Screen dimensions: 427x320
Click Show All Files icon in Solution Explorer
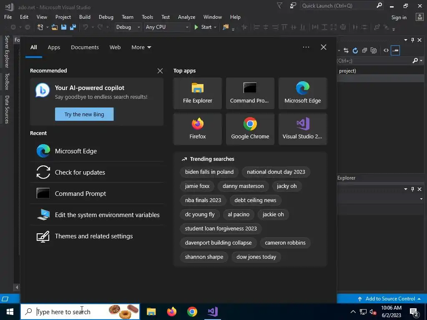[374, 50]
